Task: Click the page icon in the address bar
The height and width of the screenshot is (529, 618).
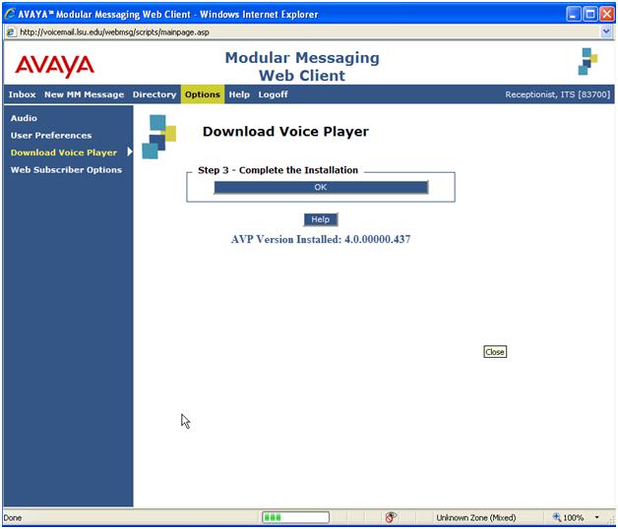Action: coord(11,32)
